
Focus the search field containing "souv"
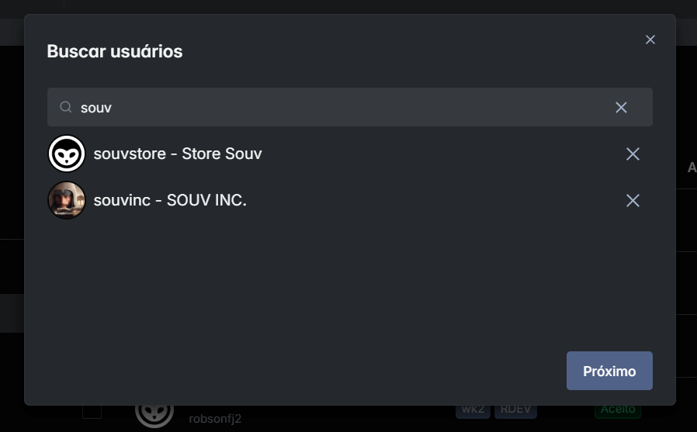(x=342, y=107)
